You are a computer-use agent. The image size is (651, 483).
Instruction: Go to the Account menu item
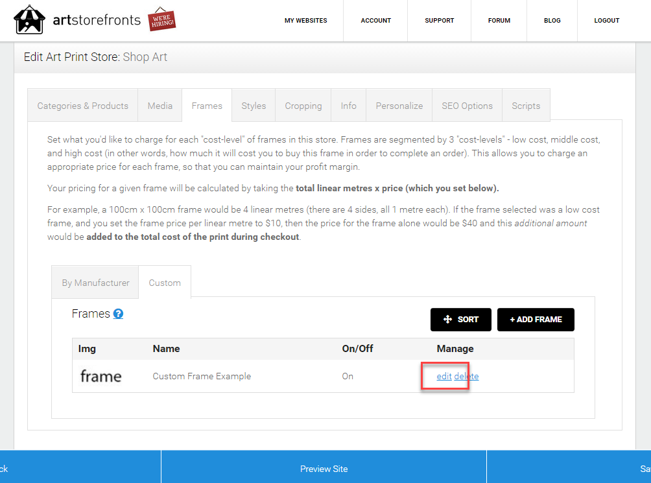[x=375, y=20]
